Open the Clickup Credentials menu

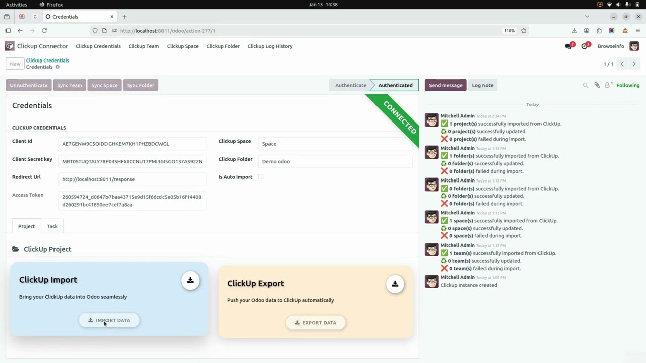click(x=98, y=46)
